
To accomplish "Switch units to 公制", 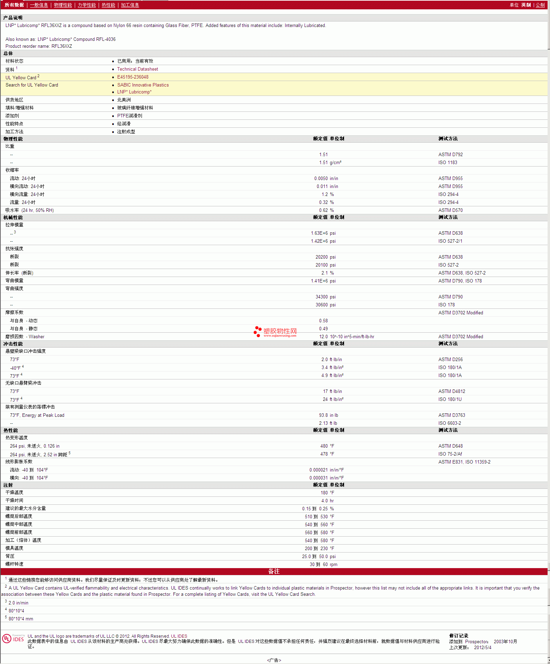I will pyautogui.click(x=540, y=5).
